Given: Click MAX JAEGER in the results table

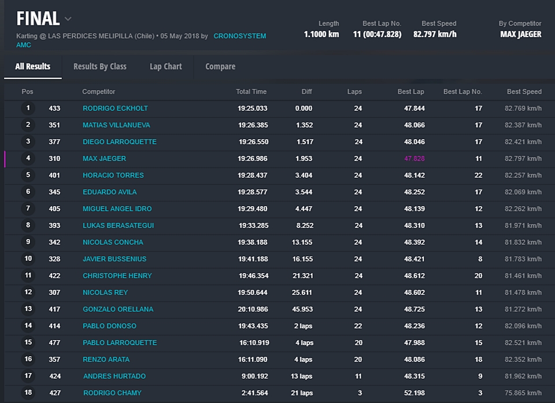Looking at the screenshot, I should tap(104, 158).
